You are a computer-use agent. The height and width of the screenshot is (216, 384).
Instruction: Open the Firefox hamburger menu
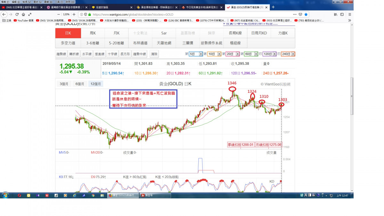click(349, 14)
